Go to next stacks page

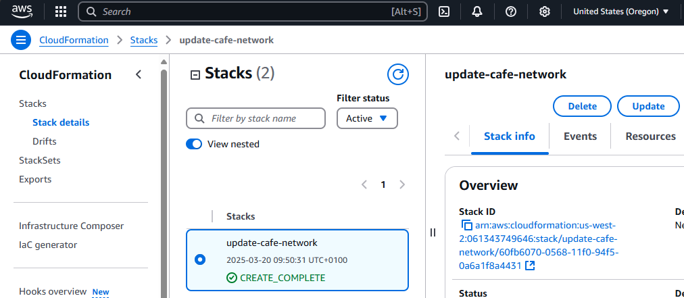(x=402, y=184)
